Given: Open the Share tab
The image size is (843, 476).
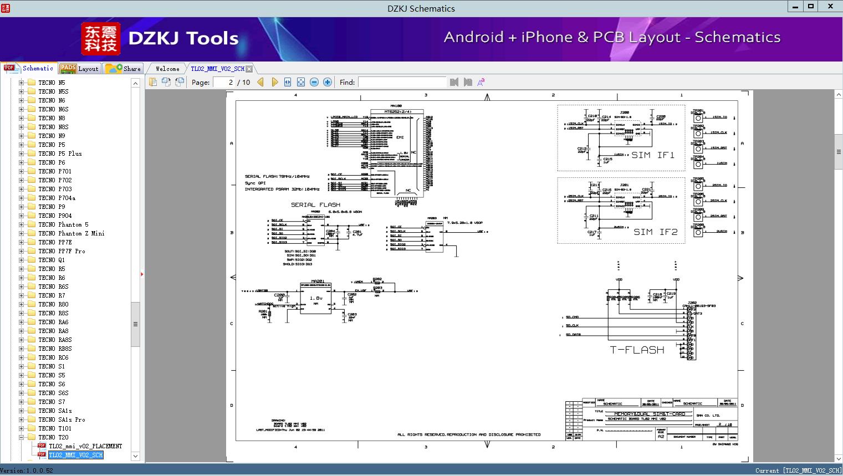Looking at the screenshot, I should [123, 69].
